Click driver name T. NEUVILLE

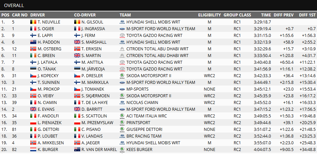coord(49,22)
